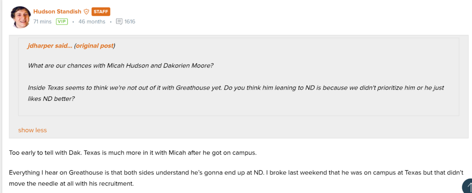Image resolution: width=472 pixels, height=193 pixels.
Task: Click the green VIP badge
Action: pos(62,22)
